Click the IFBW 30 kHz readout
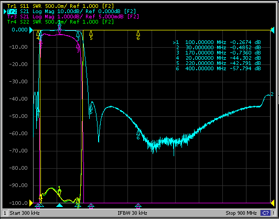This screenshot has width=279, height=219. click(132, 213)
